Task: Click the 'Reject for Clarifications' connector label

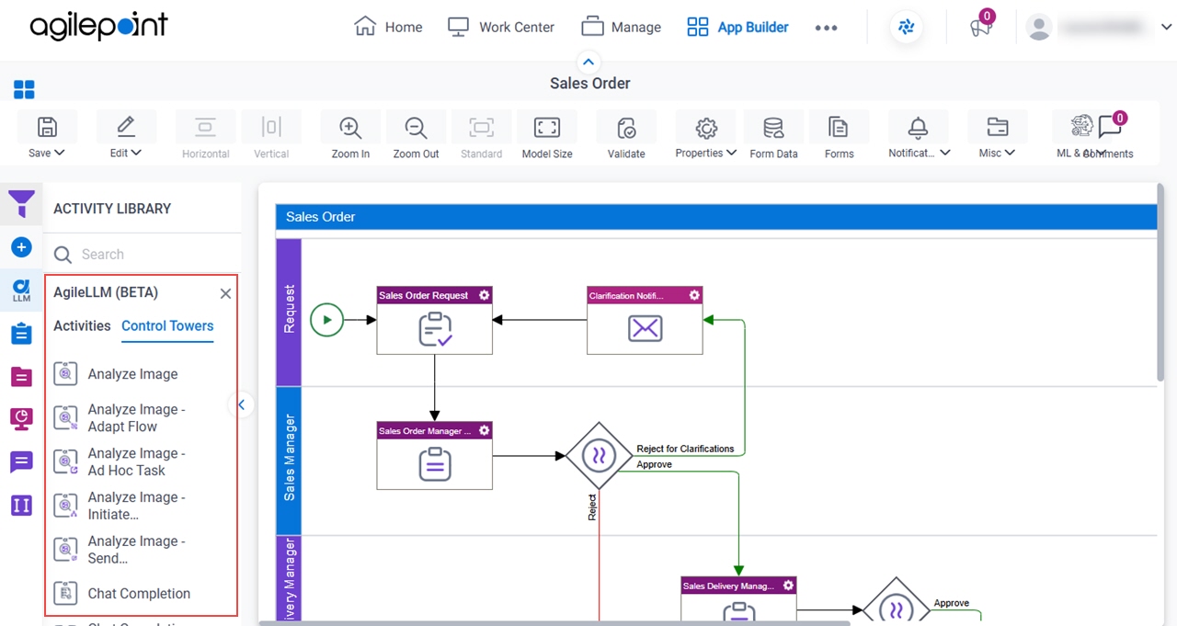Action: 685,449
